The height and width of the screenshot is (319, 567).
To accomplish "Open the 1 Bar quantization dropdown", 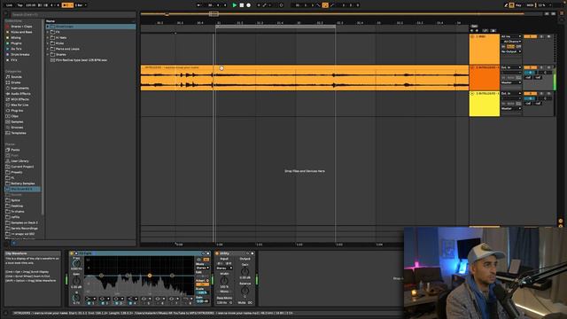I will (81, 5).
